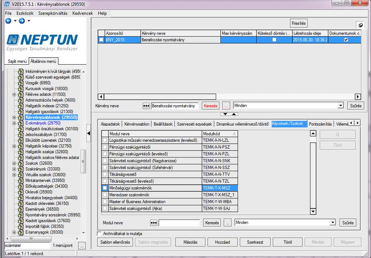Screen dimensions: 371x258
Task: Click the pin icon beside Frissítés
Action: click(x=360, y=25)
